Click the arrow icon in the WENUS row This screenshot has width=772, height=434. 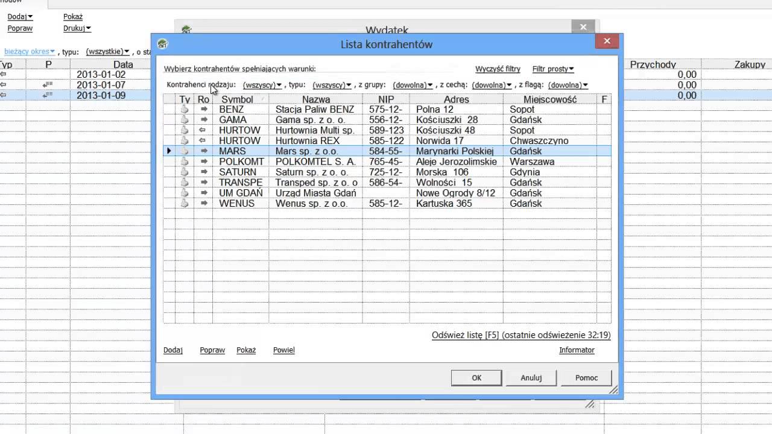[204, 203]
